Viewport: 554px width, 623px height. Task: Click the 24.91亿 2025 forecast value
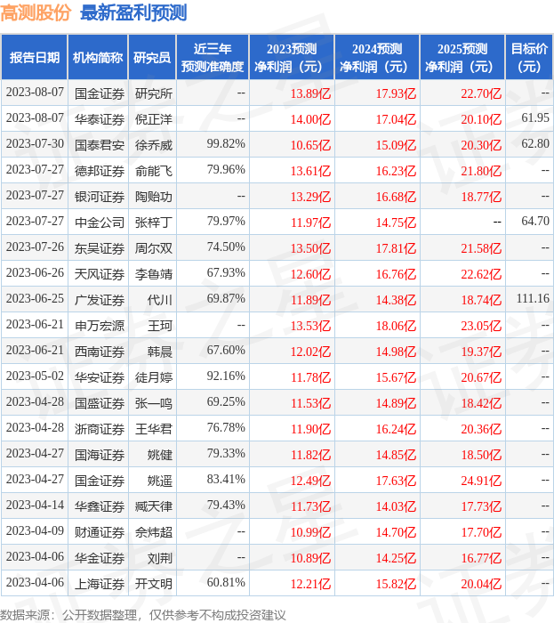click(x=481, y=481)
